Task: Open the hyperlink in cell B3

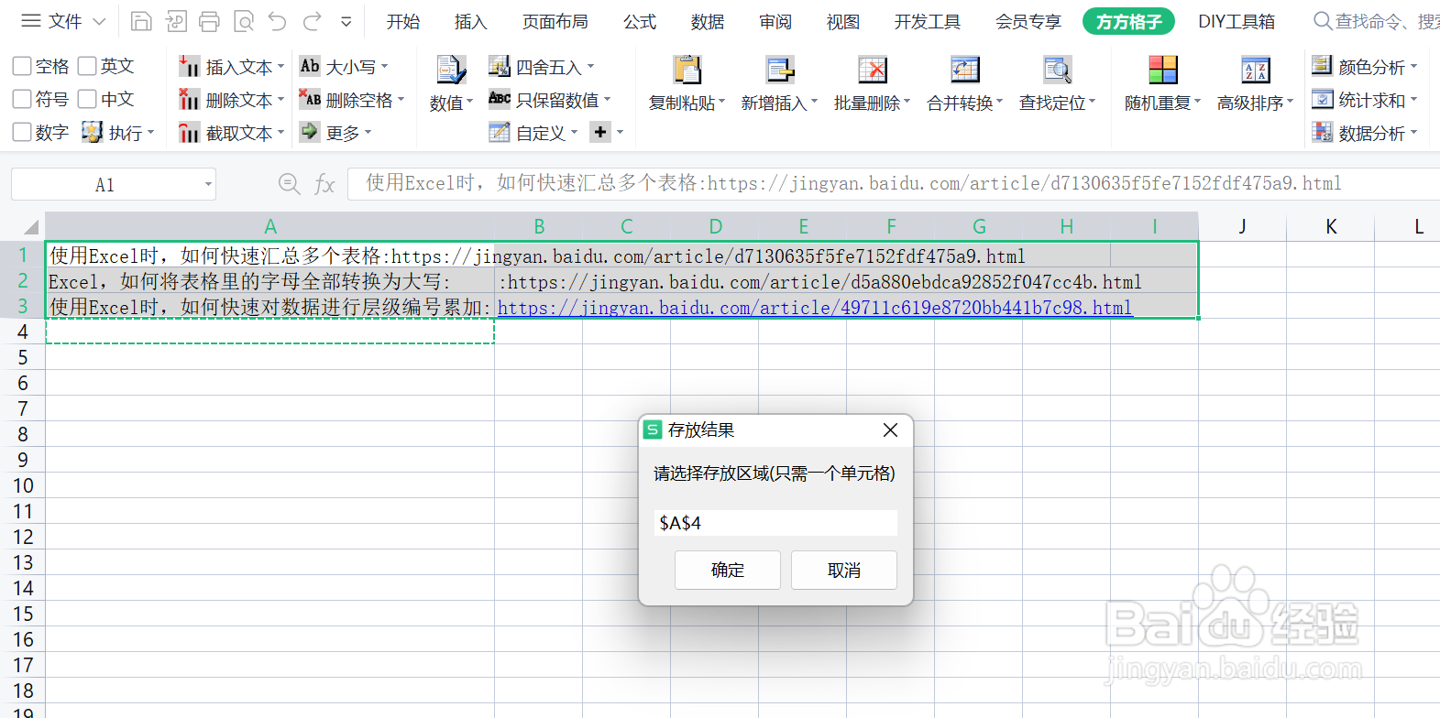Action: pyautogui.click(x=815, y=308)
